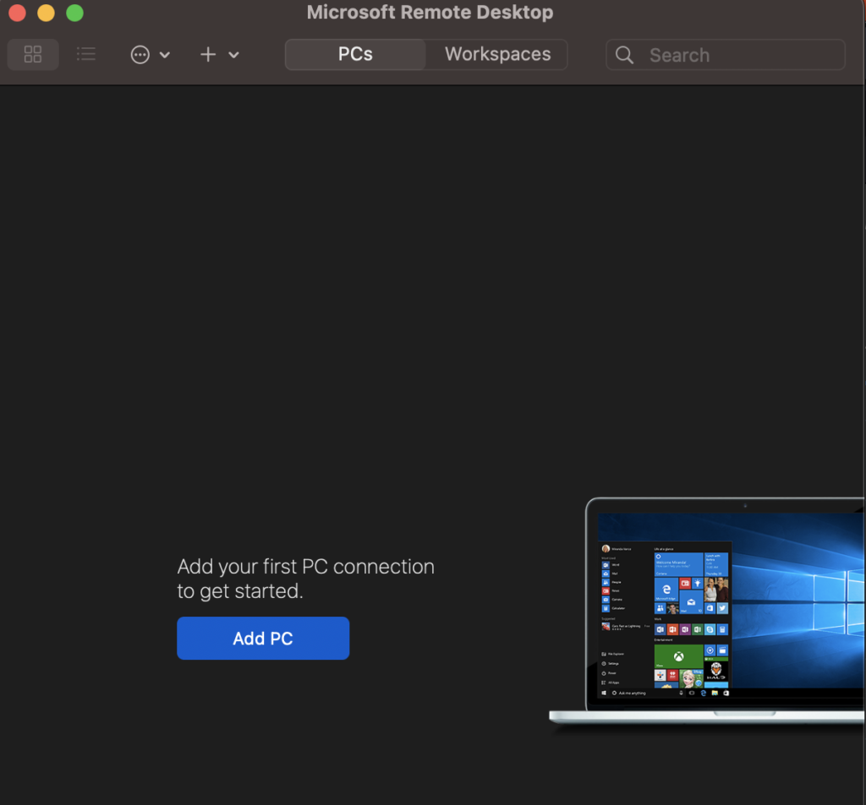Click the blue Add PC button
866x805 pixels.
tap(263, 638)
